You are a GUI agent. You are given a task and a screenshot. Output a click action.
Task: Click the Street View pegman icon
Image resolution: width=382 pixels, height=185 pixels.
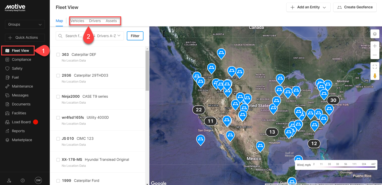[x=375, y=76]
